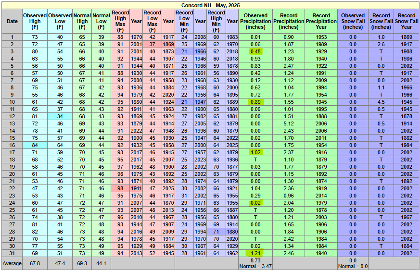Click average normal high 69.3
Screen dimensions: 420x271
(82, 263)
